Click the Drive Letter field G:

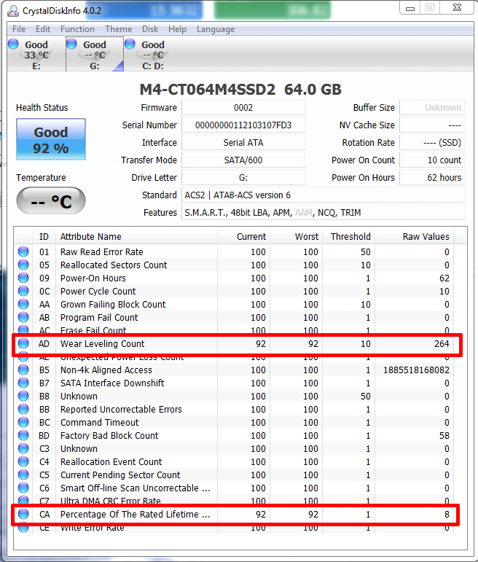click(x=243, y=177)
